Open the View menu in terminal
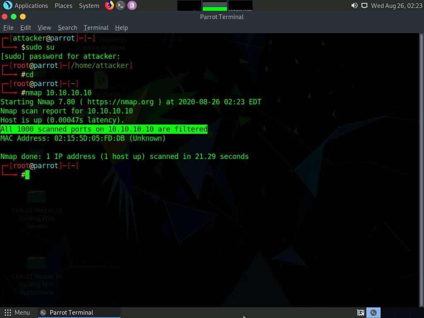The width and height of the screenshot is (424, 318). pos(44,28)
